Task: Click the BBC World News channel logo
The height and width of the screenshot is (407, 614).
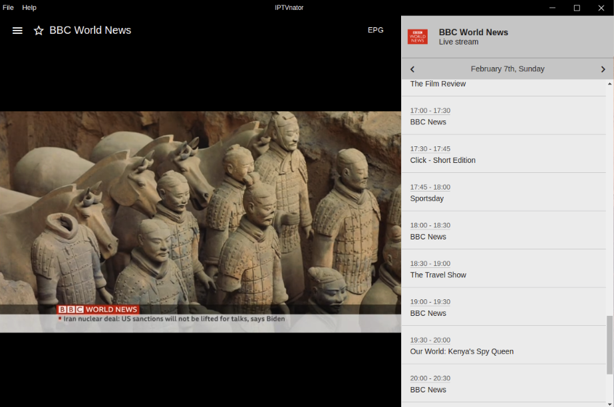Action: click(x=417, y=37)
